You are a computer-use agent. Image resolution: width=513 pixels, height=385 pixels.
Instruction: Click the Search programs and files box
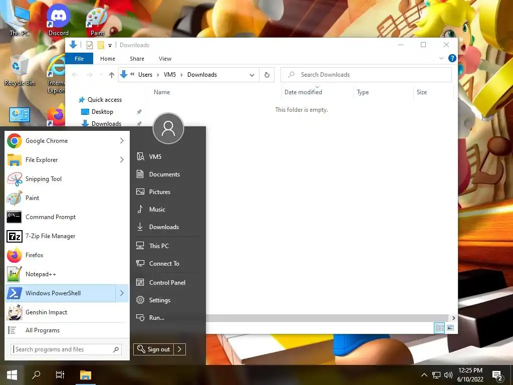click(67, 349)
